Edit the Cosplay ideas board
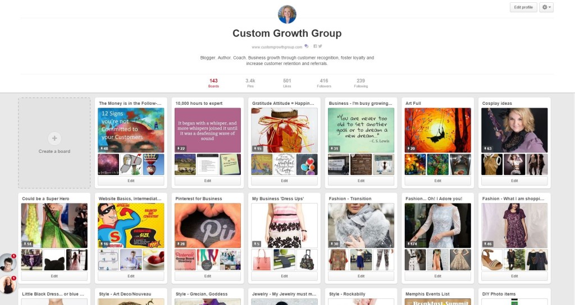 click(x=514, y=181)
